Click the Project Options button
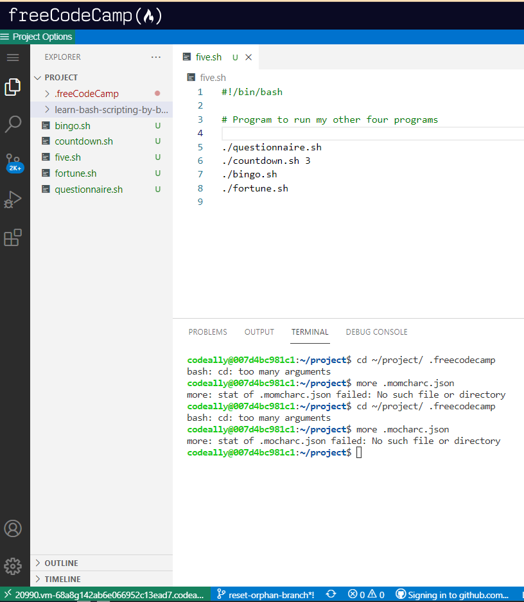Image resolution: width=524 pixels, height=602 pixels. pos(37,37)
